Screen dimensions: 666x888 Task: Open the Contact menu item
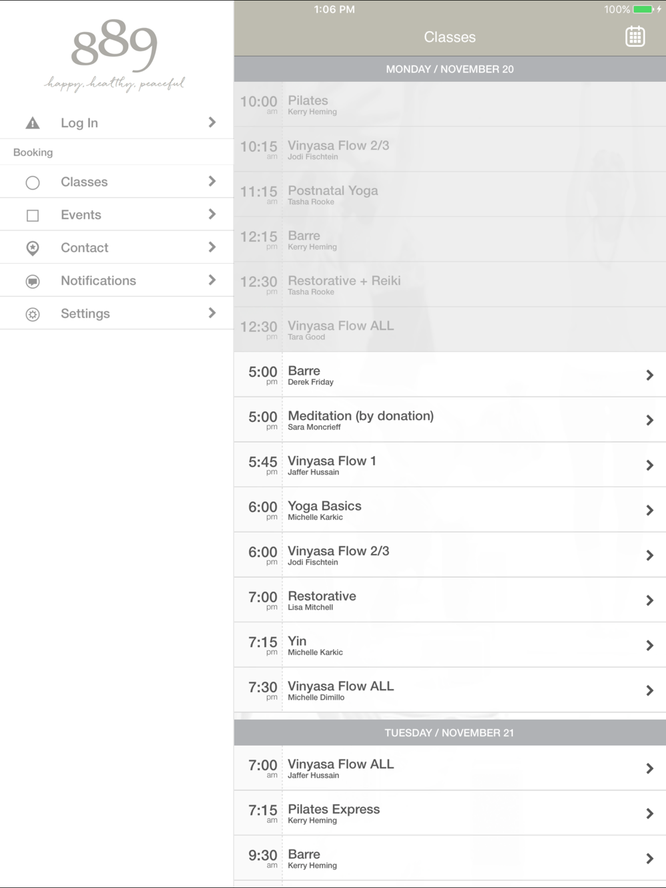[x=117, y=248]
